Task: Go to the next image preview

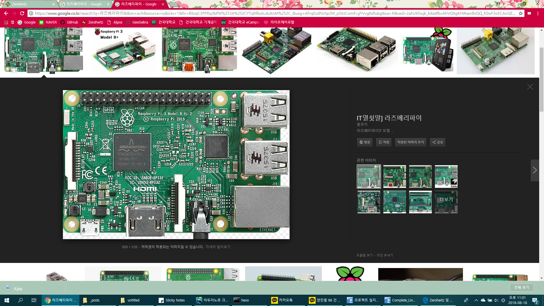Action: [x=535, y=170]
